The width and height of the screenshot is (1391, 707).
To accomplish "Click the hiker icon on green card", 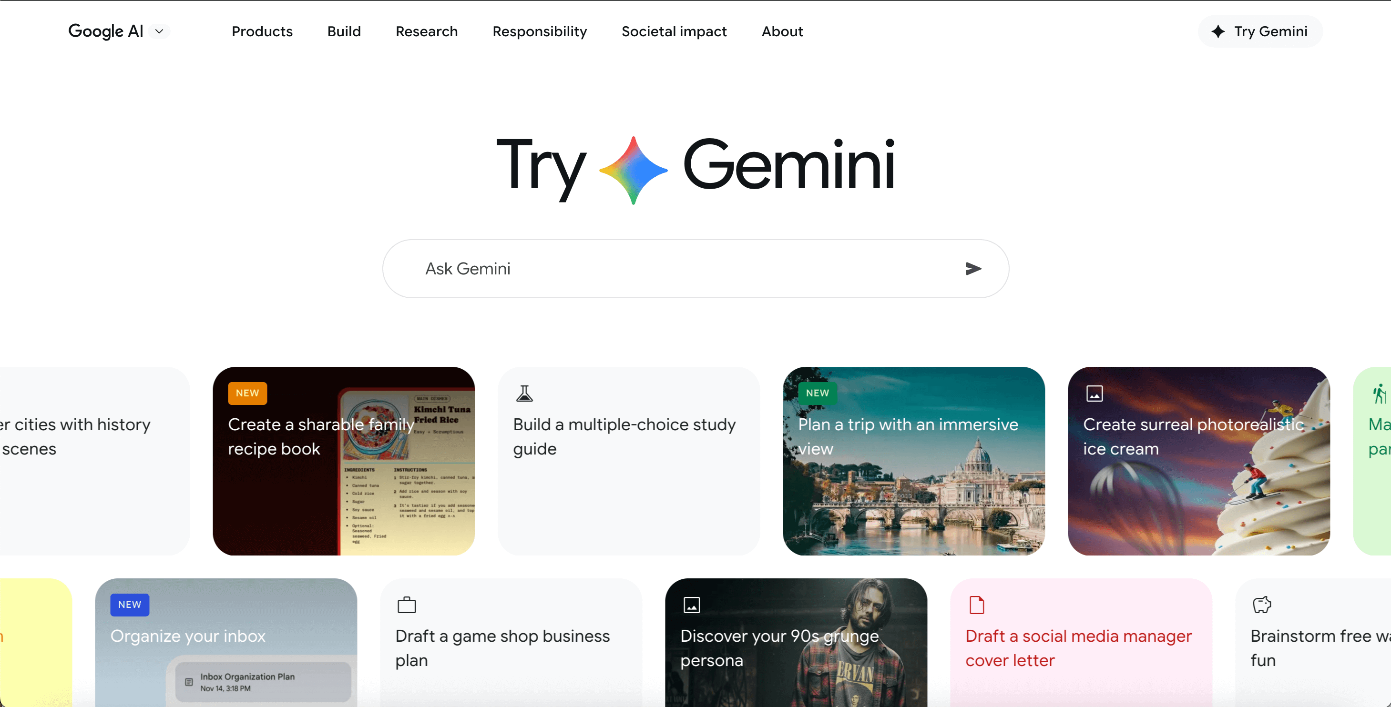I will click(1380, 394).
